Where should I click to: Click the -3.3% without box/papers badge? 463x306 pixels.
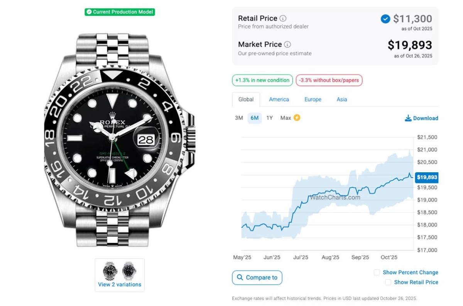point(329,80)
